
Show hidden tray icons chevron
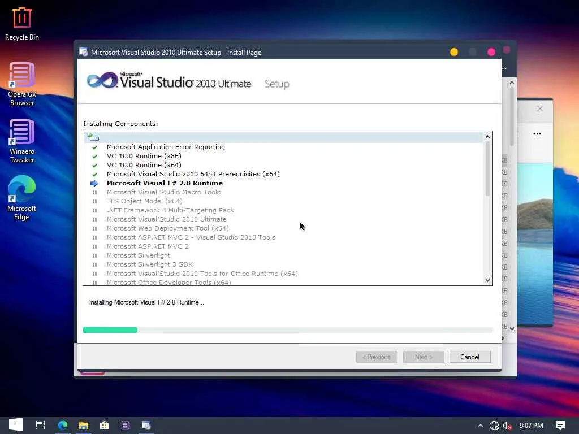tap(480, 426)
